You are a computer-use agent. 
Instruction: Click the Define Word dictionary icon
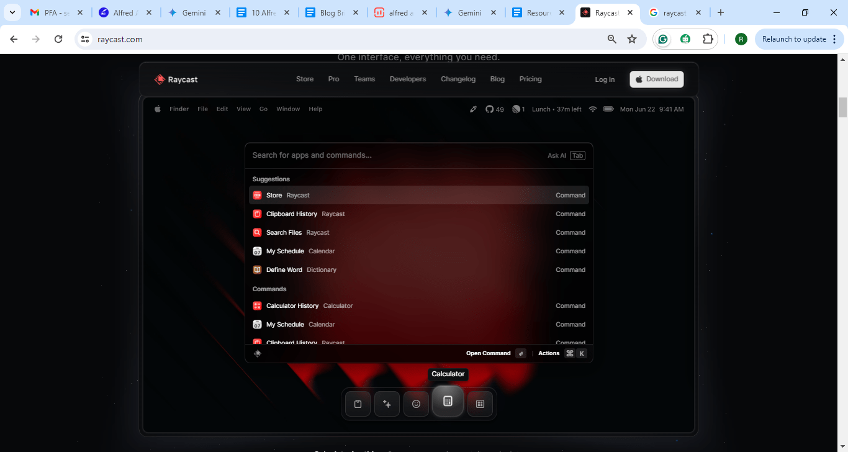(x=257, y=269)
